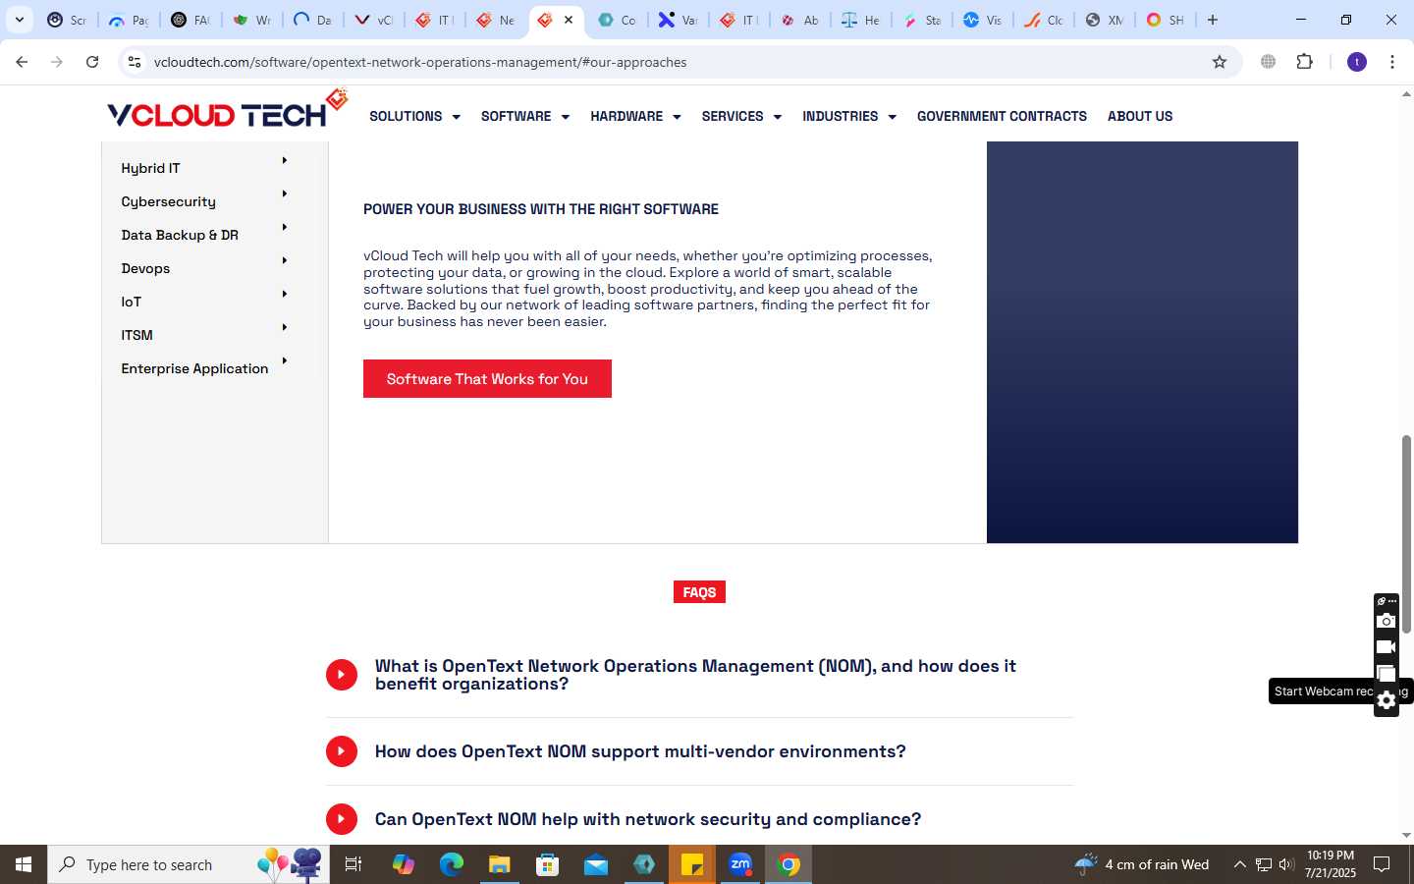Expand Enterprise Application submenu arrow
The image size is (1414, 884).
285,360
